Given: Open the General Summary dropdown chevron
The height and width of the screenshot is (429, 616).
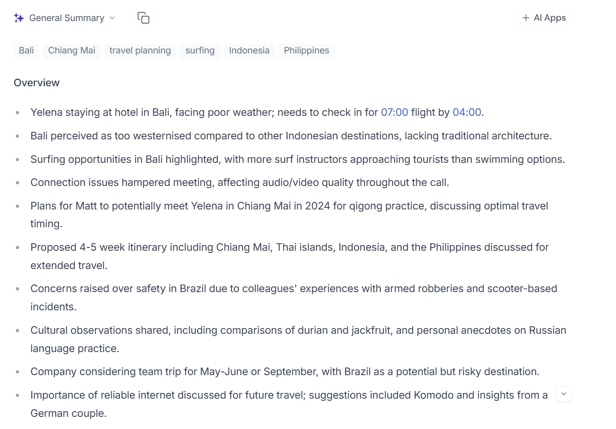Looking at the screenshot, I should pyautogui.click(x=112, y=18).
